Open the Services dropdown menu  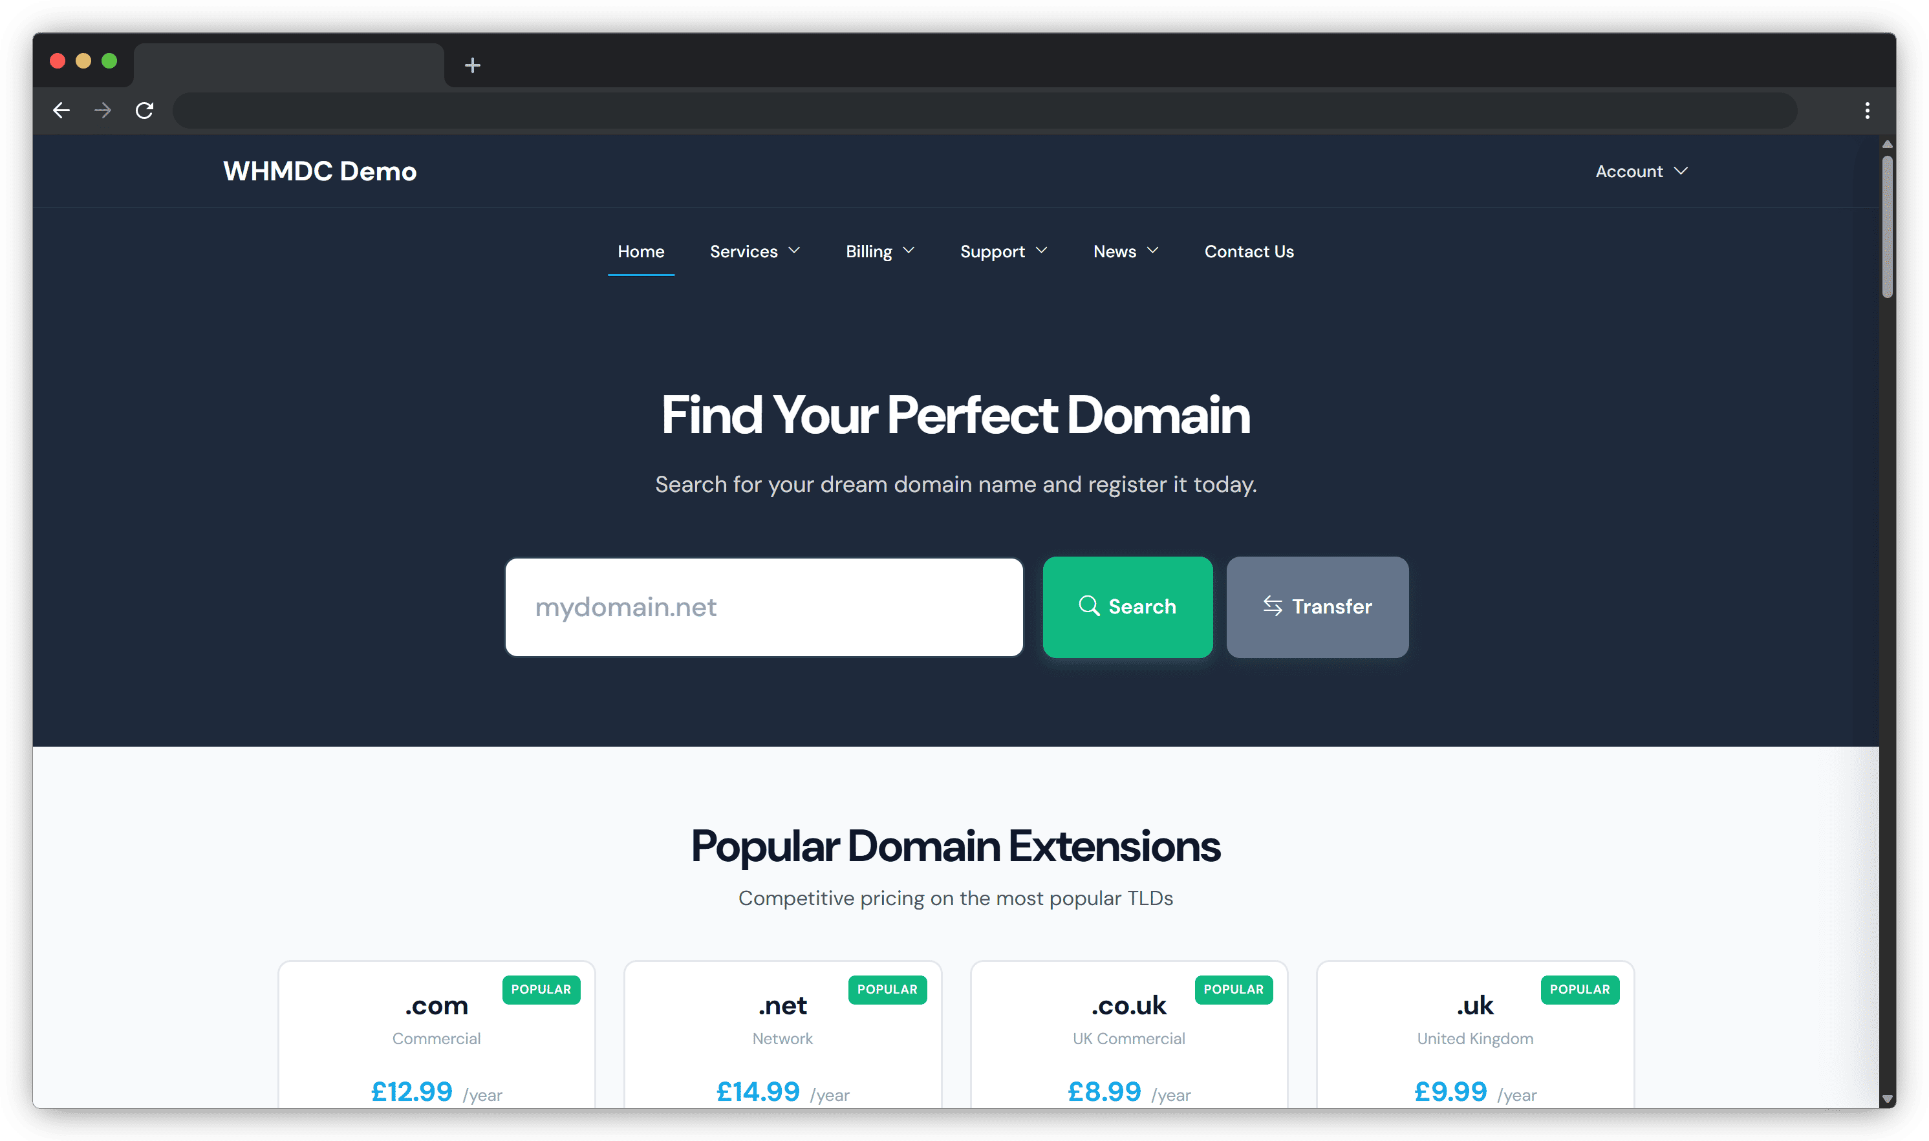click(x=755, y=251)
